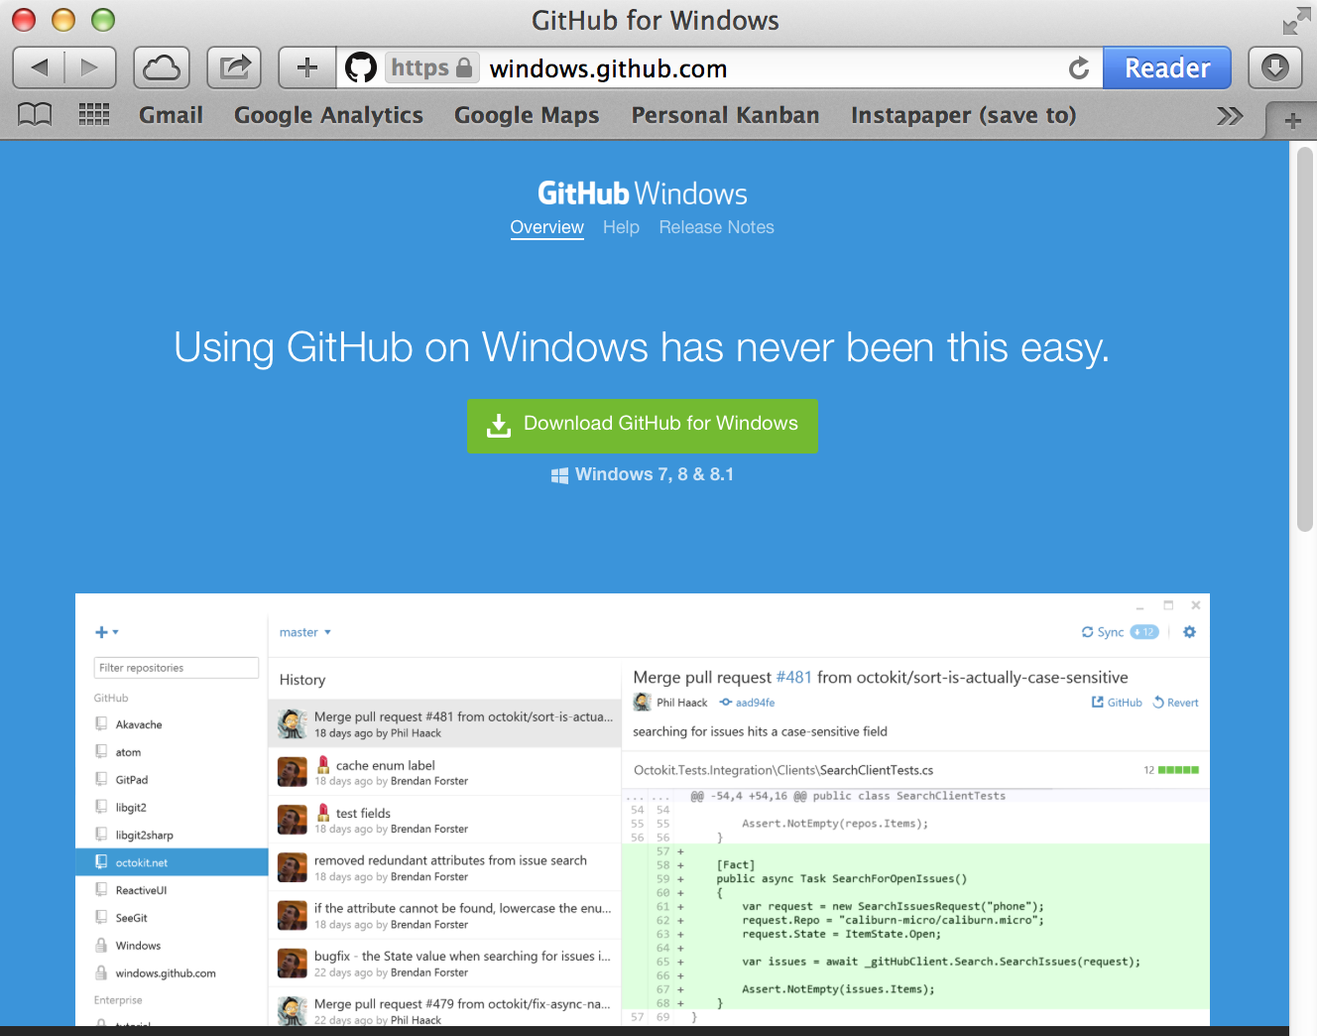1317x1036 pixels.
Task: Select the libgit2sharp repository
Action: (172, 836)
